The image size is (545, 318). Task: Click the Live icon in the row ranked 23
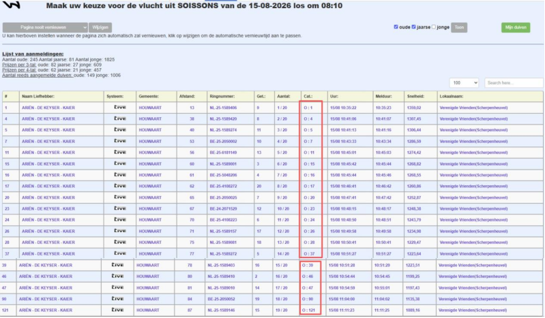tap(120, 208)
